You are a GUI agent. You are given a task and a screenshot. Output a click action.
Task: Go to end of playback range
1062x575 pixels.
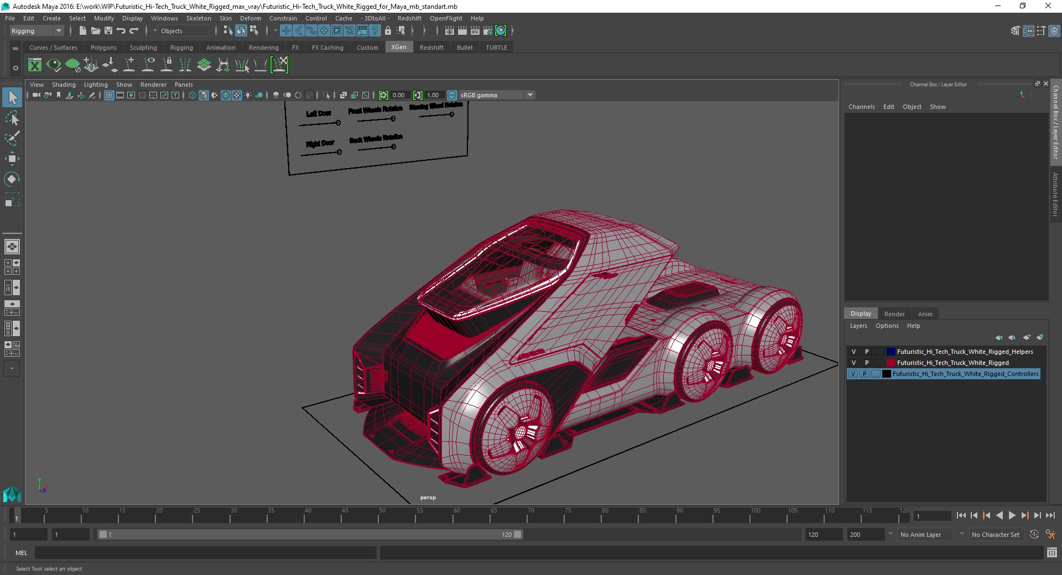pos(1050,515)
